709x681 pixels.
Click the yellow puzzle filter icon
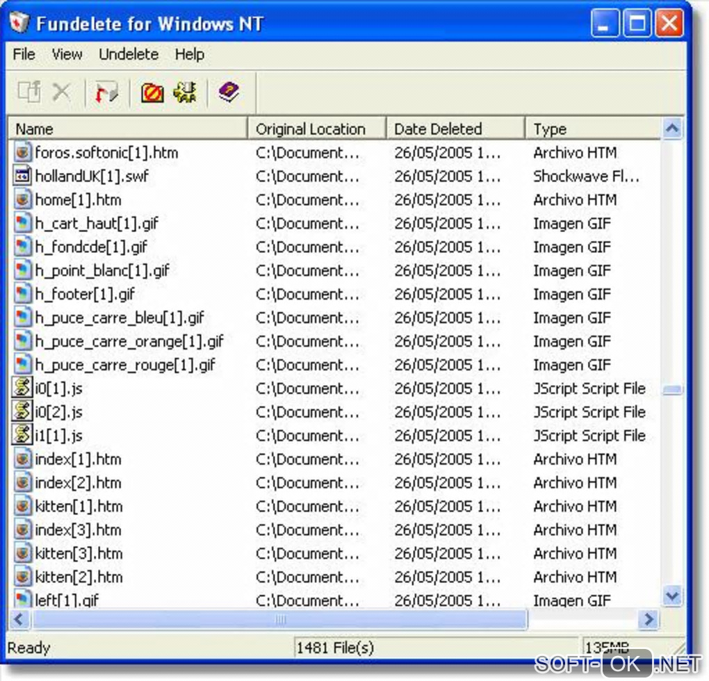coord(185,92)
